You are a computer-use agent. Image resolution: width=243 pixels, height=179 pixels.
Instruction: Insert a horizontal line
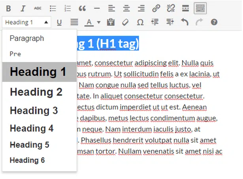click(97, 8)
